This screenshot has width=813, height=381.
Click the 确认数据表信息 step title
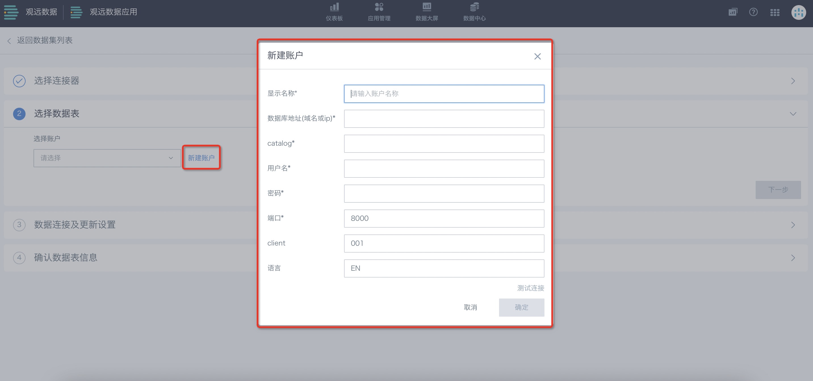pyautogui.click(x=66, y=258)
